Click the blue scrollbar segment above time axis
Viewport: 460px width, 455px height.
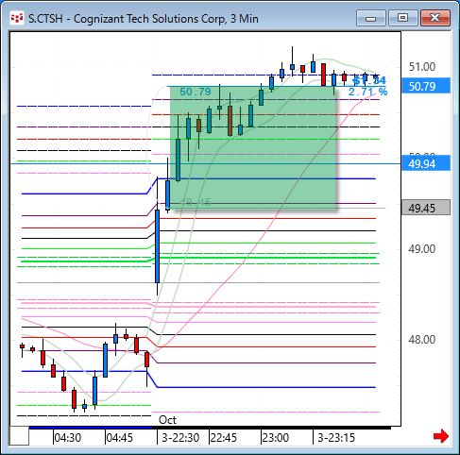[x=91, y=428]
